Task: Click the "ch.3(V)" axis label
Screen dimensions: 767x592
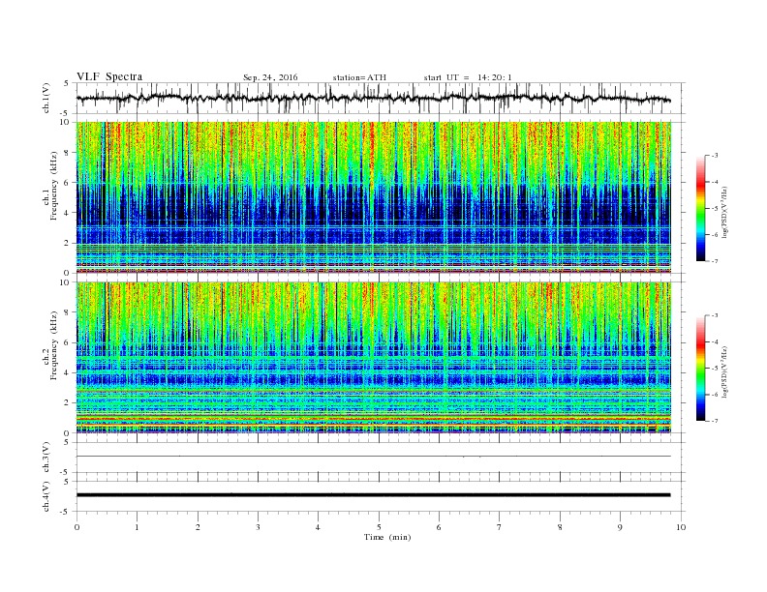Action: [x=46, y=458]
